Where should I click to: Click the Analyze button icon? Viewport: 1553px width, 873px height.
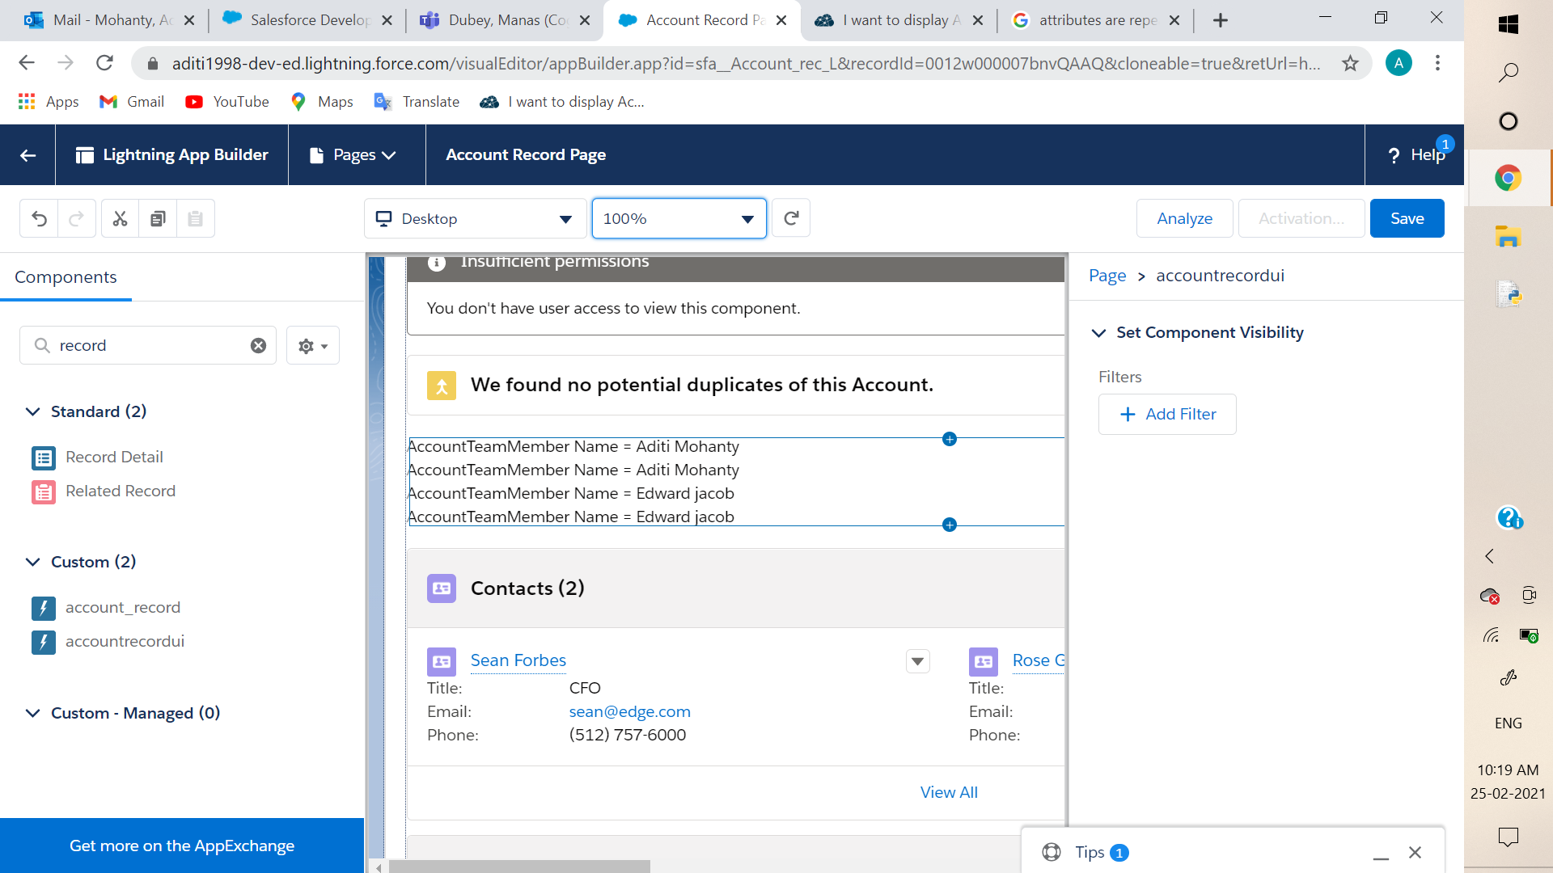click(x=1185, y=218)
